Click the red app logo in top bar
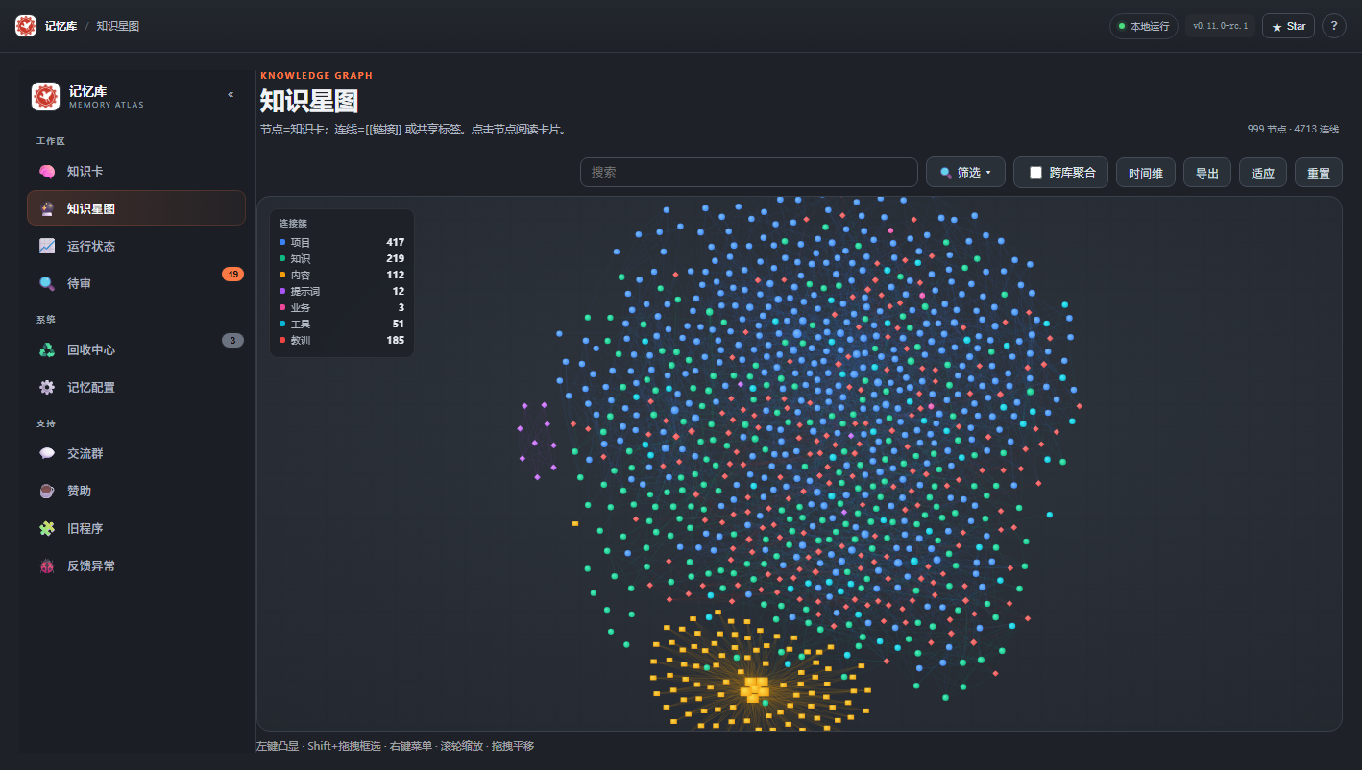The image size is (1362, 770). click(26, 26)
